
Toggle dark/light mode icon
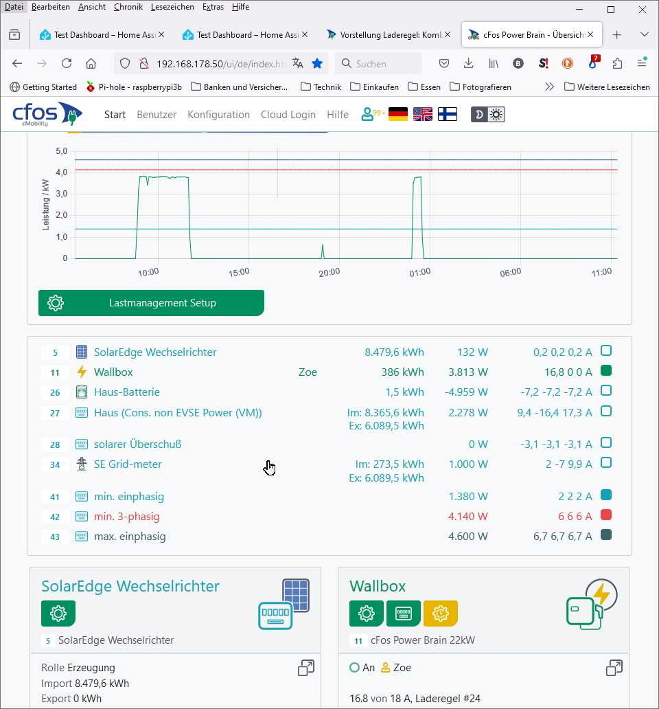488,115
